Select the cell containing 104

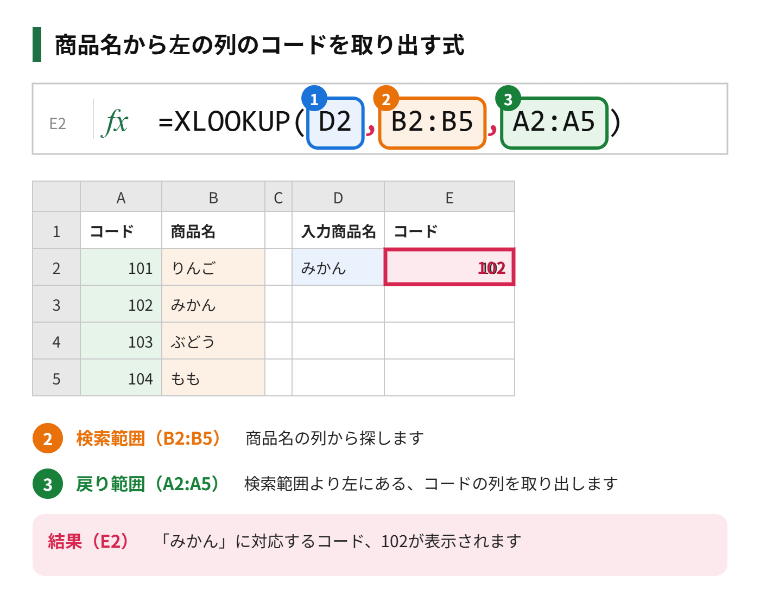121,378
